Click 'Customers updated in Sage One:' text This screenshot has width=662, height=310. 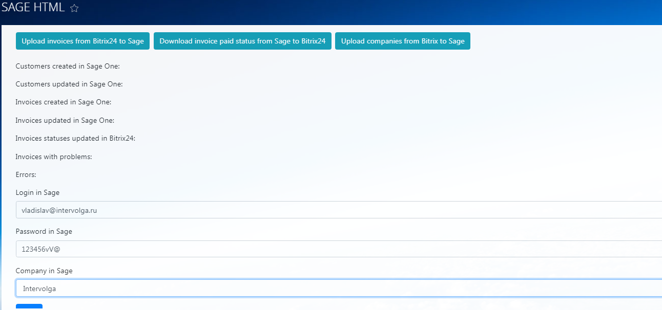pyautogui.click(x=69, y=84)
